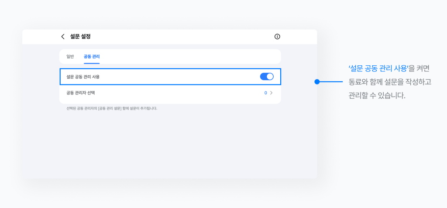Expand the 공동 관리자 선택 chevron arrow

[x=271, y=93]
